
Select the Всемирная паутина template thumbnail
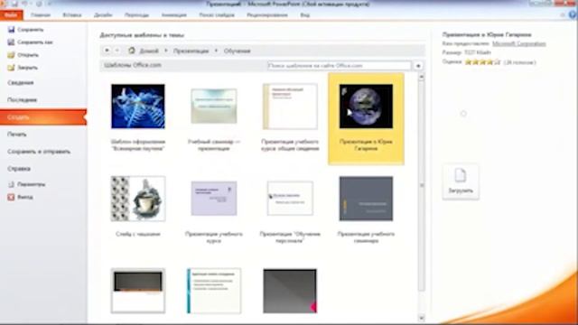click(x=138, y=107)
